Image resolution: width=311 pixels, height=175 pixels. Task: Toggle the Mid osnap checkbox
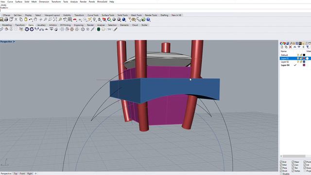click(281, 165)
